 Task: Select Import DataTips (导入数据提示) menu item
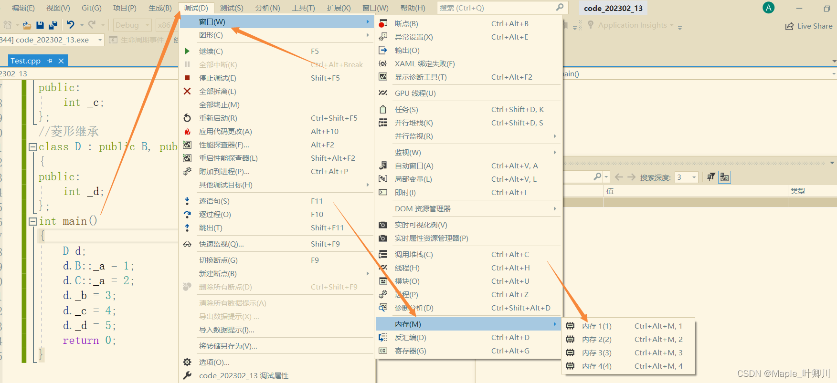point(276,330)
